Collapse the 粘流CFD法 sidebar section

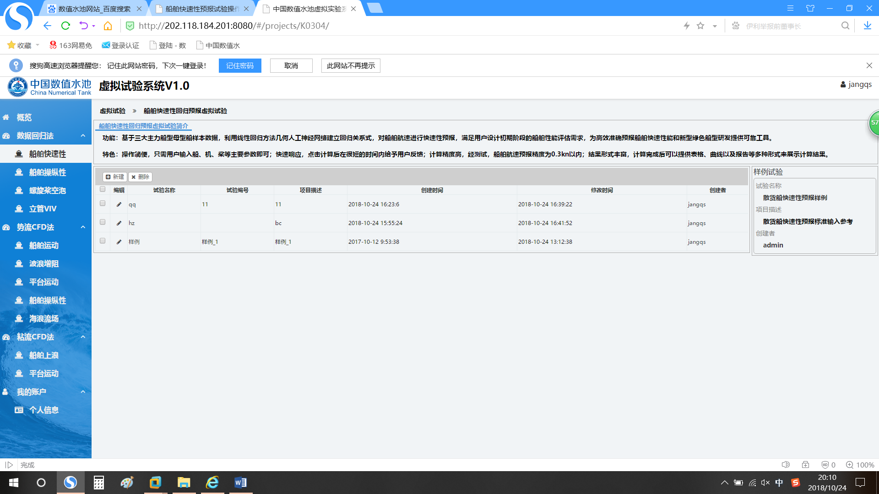click(83, 337)
